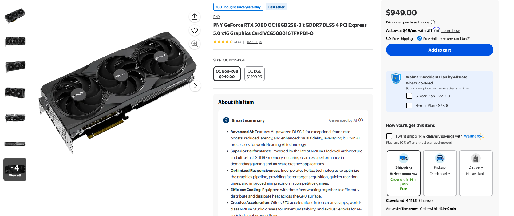
Task: Click the share icon beside product image
Action: click(x=194, y=17)
